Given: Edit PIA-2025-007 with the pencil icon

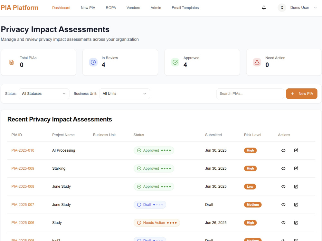Looking at the screenshot, I should [296, 204].
